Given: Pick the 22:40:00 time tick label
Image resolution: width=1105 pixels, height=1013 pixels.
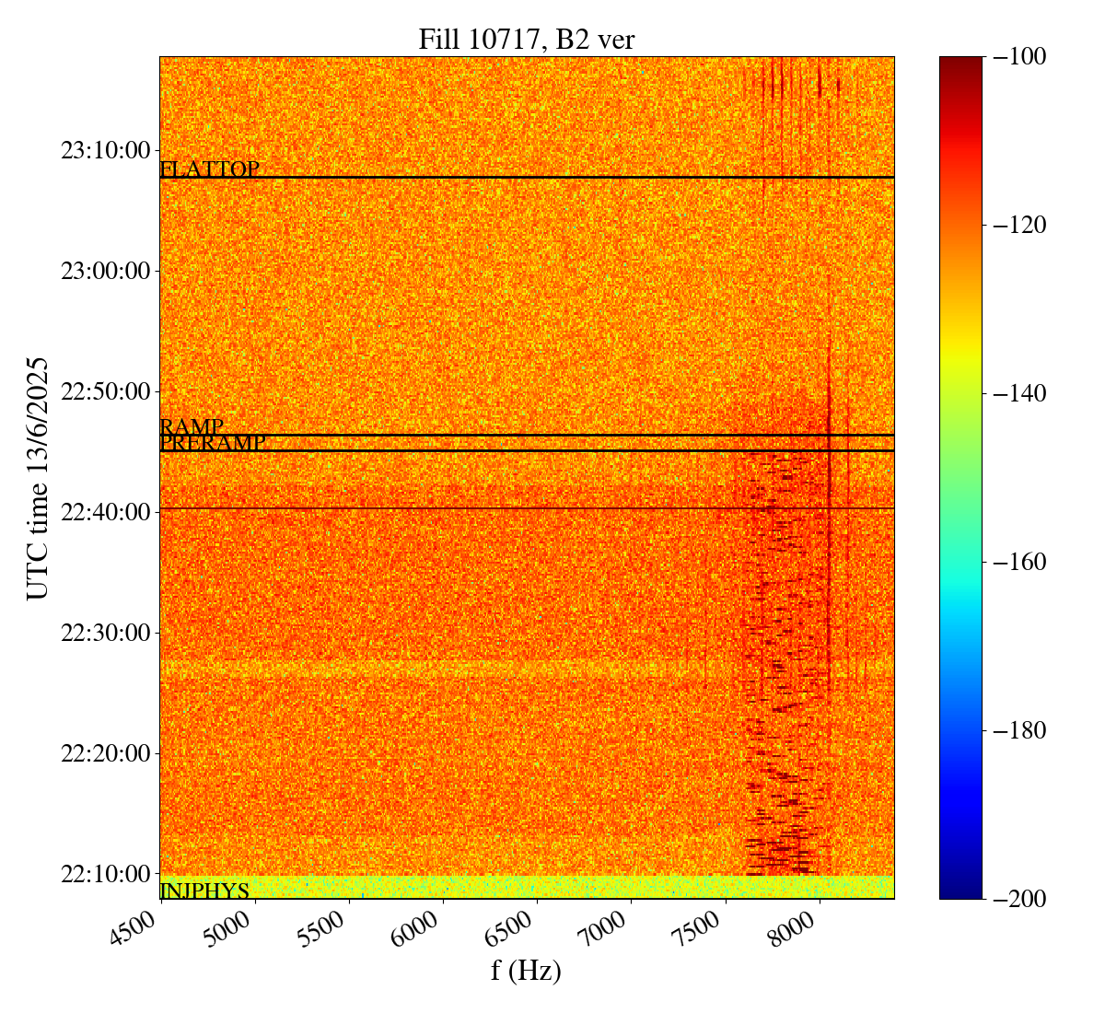Looking at the screenshot, I should tap(105, 511).
